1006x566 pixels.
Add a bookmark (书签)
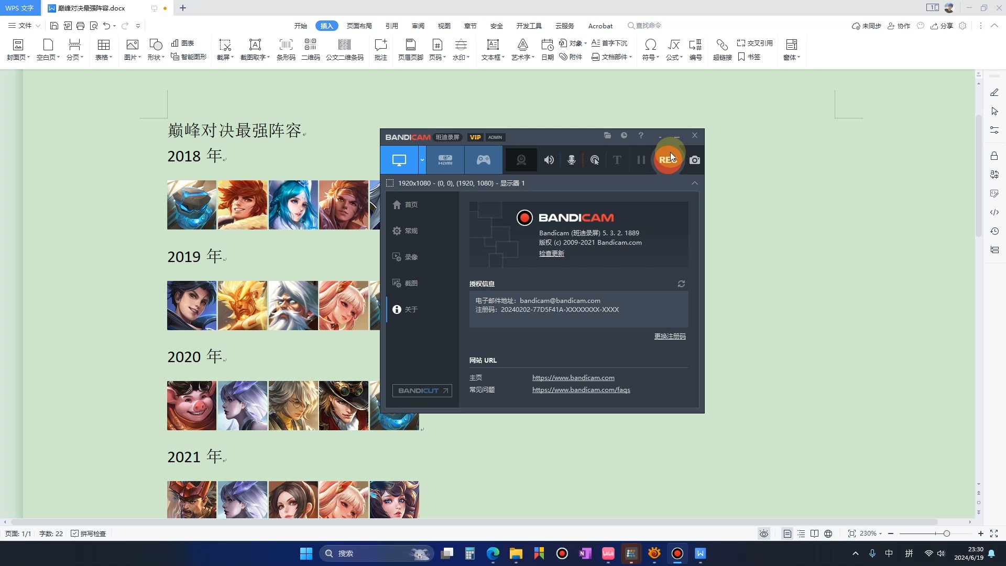749,57
